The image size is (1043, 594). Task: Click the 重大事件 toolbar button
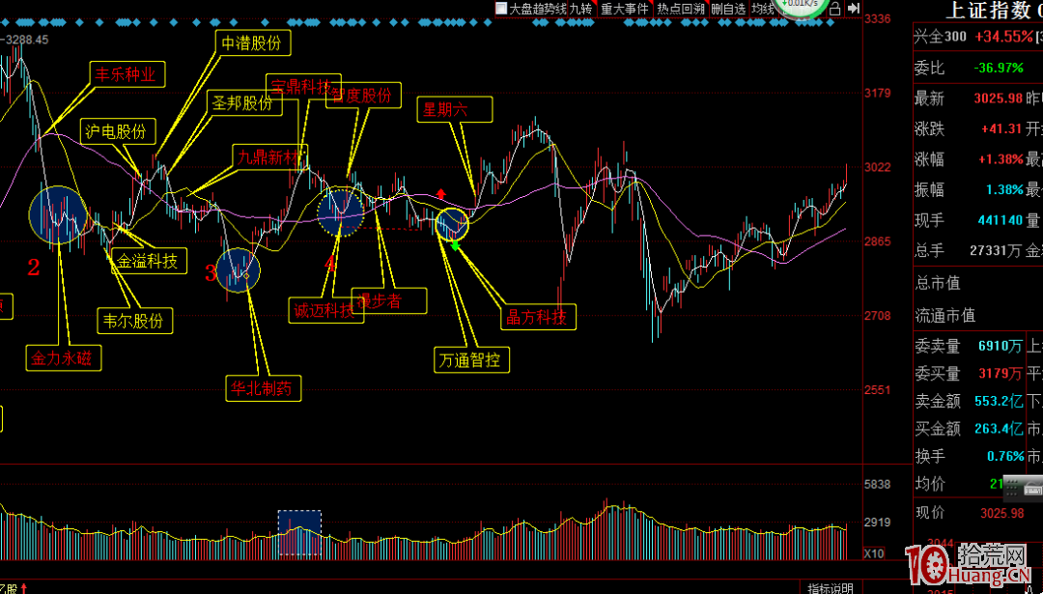tap(624, 9)
